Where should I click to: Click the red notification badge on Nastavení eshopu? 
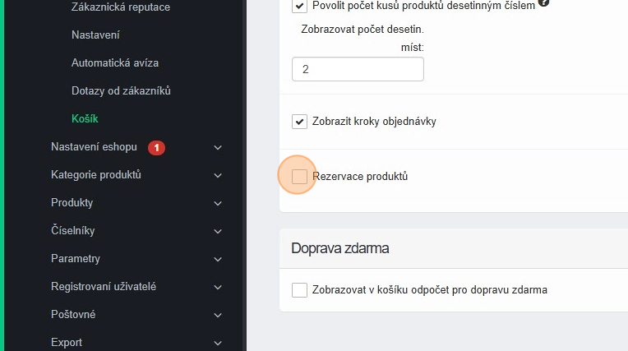157,148
